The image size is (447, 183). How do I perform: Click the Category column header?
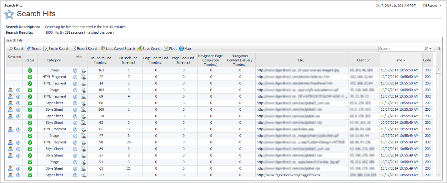(x=54, y=60)
